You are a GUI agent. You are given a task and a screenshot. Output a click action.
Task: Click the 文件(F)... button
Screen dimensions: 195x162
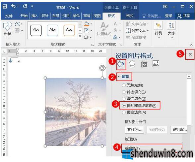click(134, 130)
